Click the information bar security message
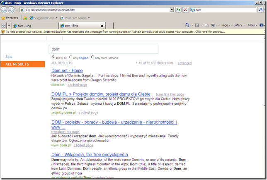This screenshot has width=267, height=180. (x=115, y=31)
